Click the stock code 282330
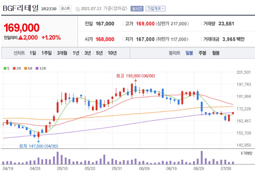Image resolution: width=255 pixels, height=173 pixels. (x=49, y=9)
